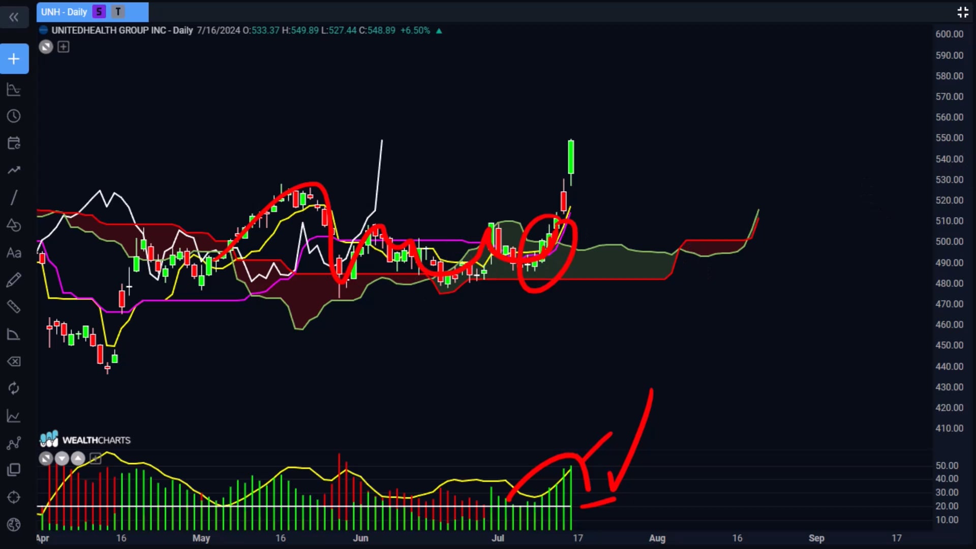Viewport: 976px width, 549px height.
Task: Collapse the left toolbar with double-chevron
Action: coord(14,17)
